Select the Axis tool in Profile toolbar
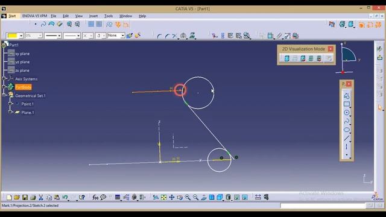This screenshot has height=217, width=386. click(346, 147)
